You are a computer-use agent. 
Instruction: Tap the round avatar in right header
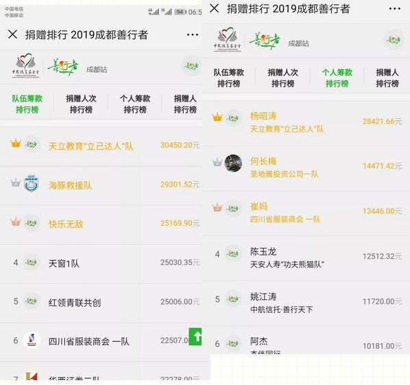pos(394,40)
